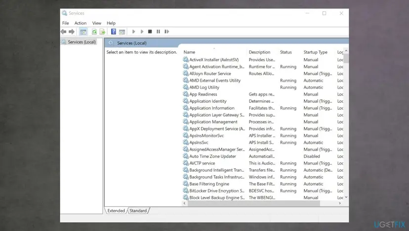Click gear icon beside Base Filtering Engine
This screenshot has width=409, height=231.
click(185, 184)
